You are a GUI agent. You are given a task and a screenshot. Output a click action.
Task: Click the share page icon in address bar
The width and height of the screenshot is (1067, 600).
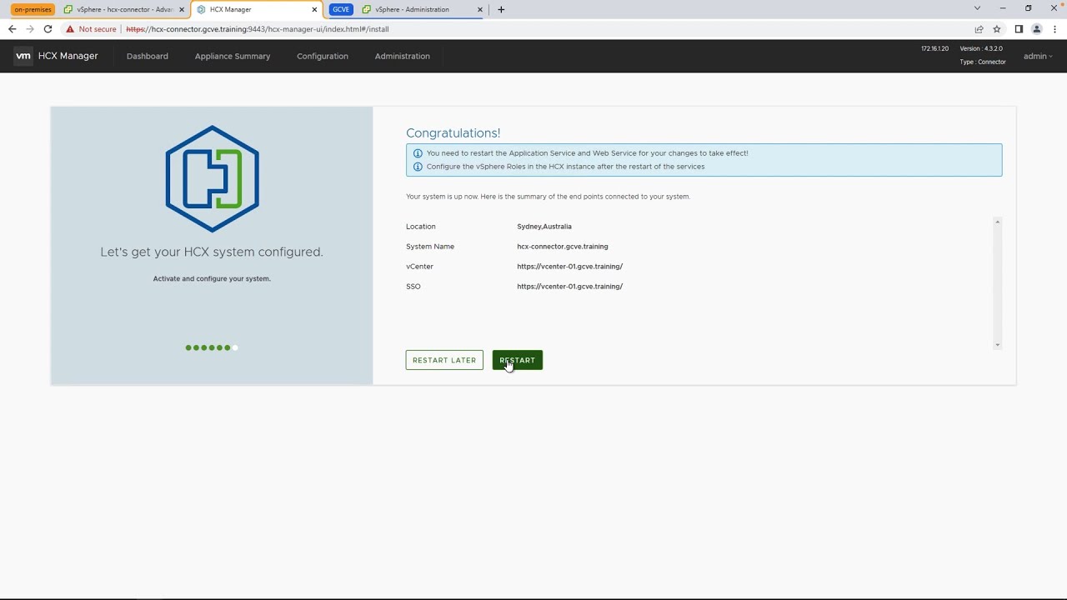[x=979, y=29]
